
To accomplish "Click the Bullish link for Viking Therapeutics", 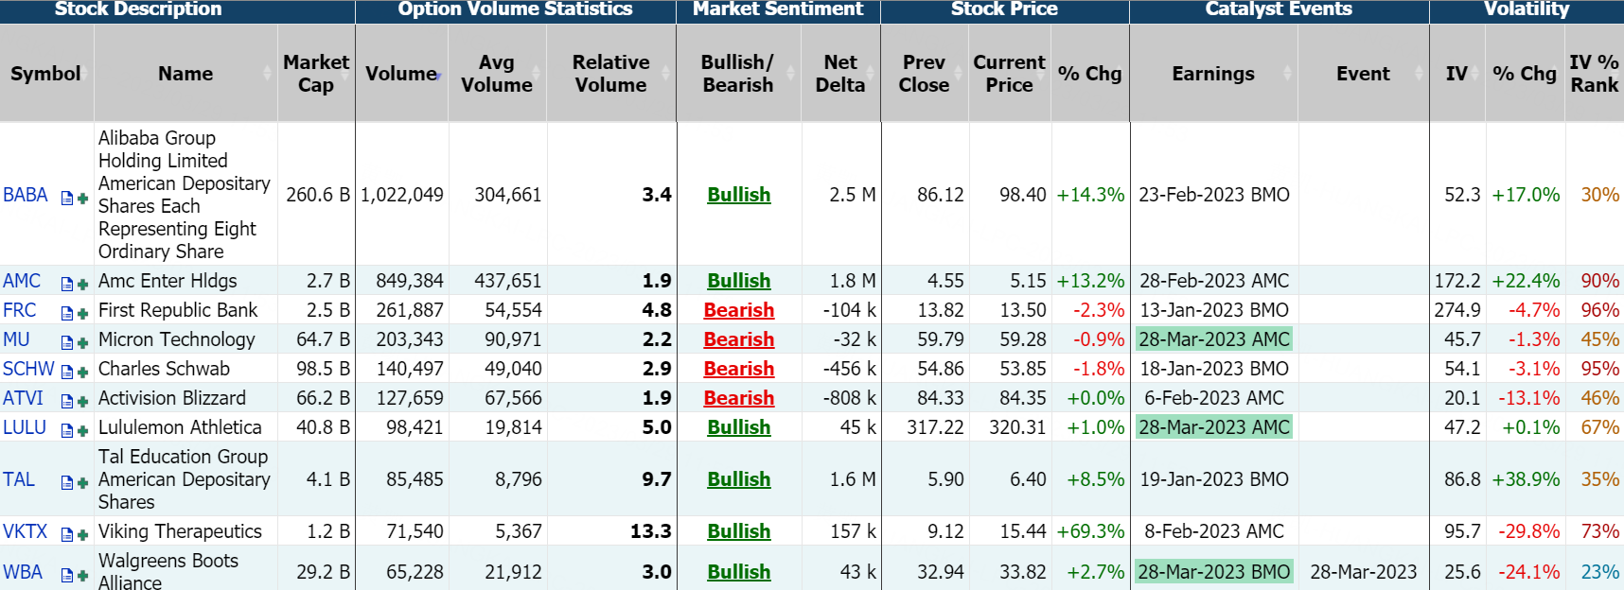I will (738, 531).
